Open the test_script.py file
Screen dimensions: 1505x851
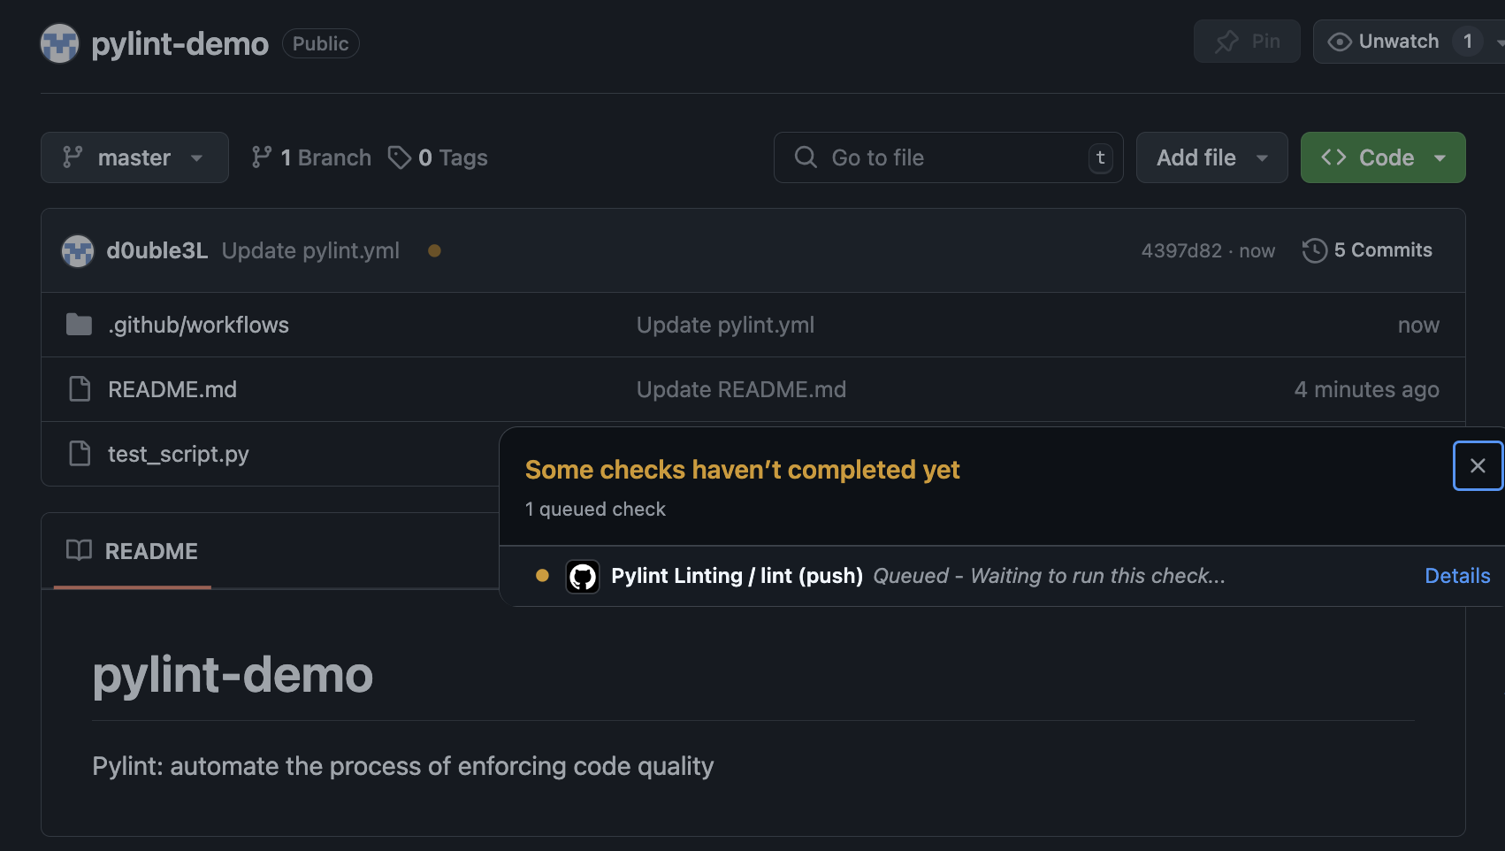[x=179, y=454]
